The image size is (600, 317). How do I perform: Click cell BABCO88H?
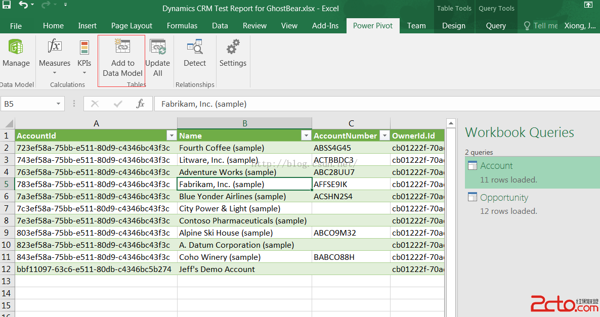point(351,257)
